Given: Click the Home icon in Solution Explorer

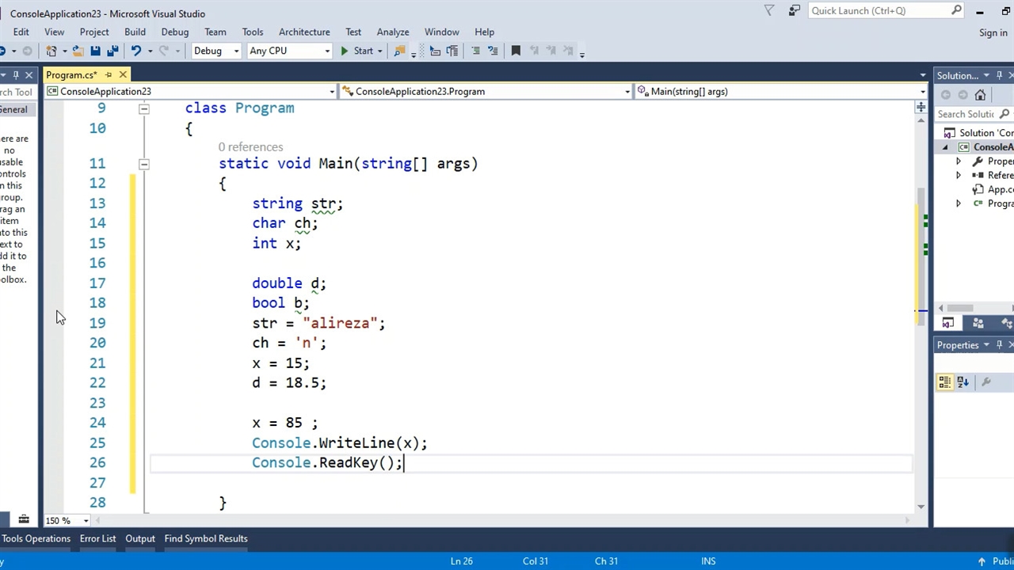Looking at the screenshot, I should coord(980,95).
